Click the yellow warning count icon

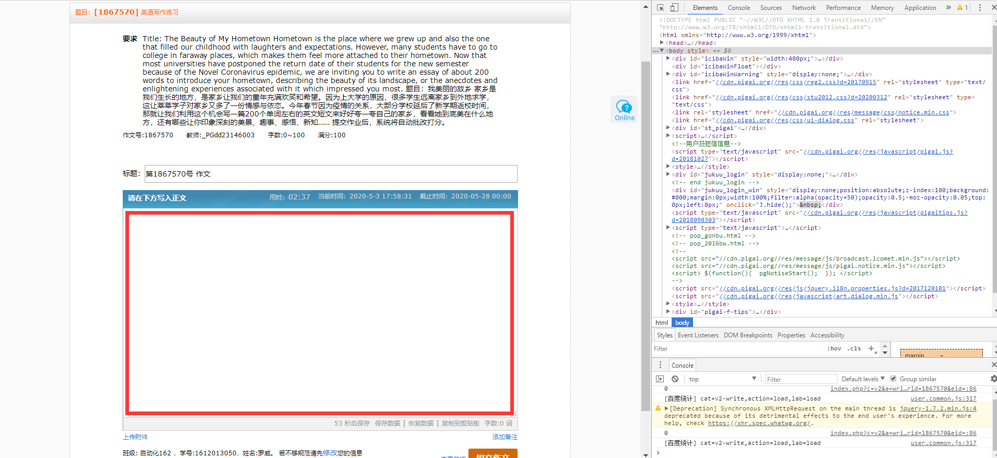pos(963,7)
